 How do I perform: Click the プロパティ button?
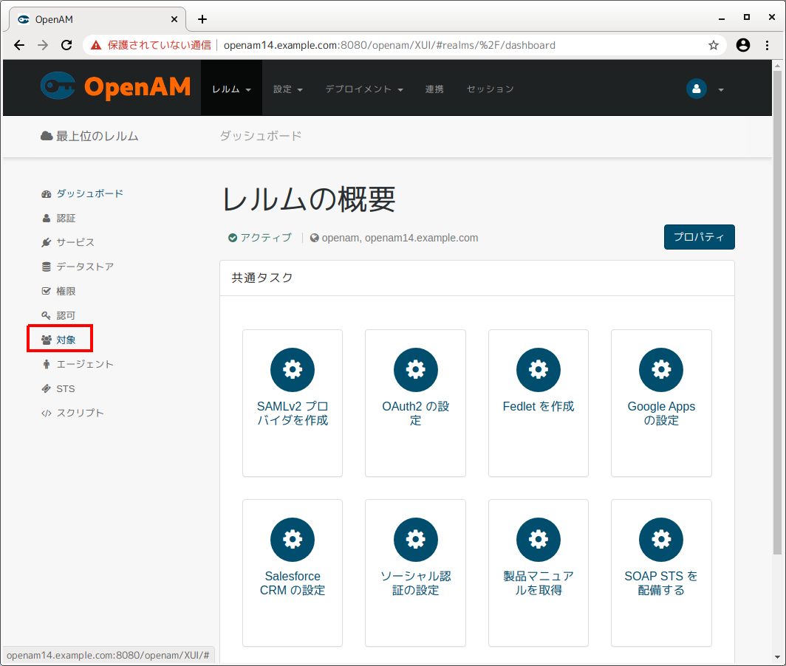[698, 237]
